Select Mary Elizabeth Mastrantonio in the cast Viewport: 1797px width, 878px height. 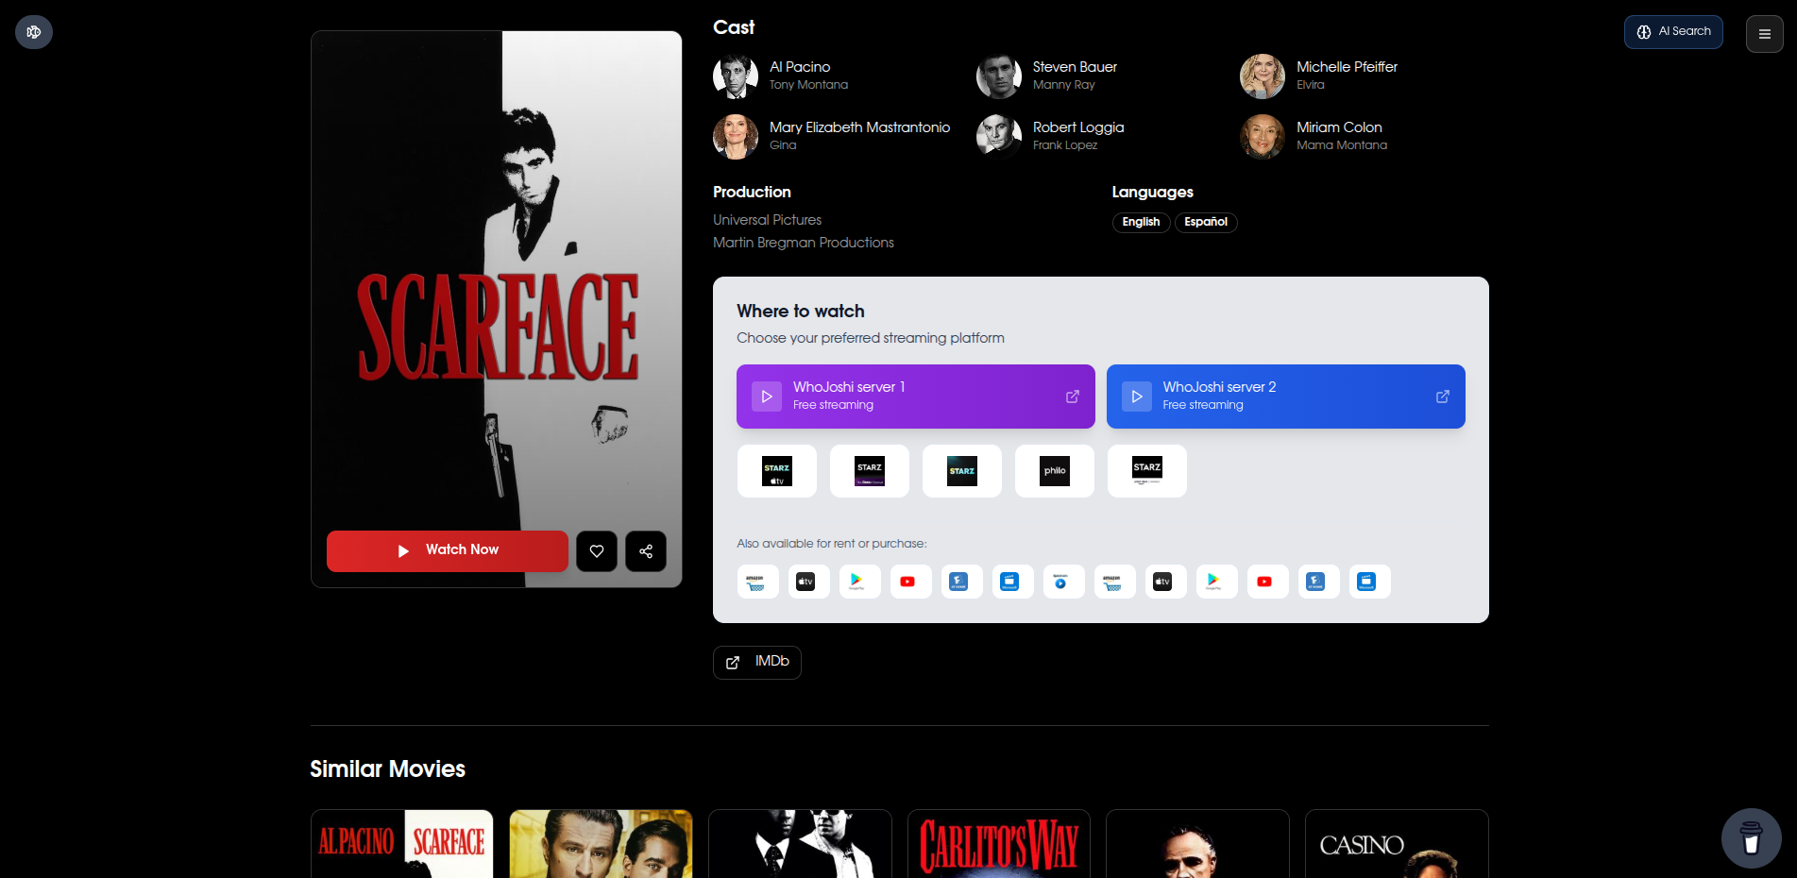click(x=832, y=136)
